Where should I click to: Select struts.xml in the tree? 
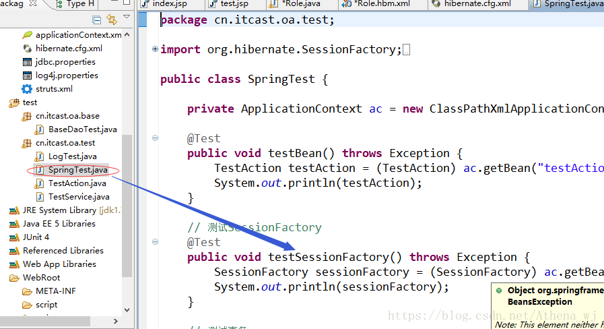point(47,89)
